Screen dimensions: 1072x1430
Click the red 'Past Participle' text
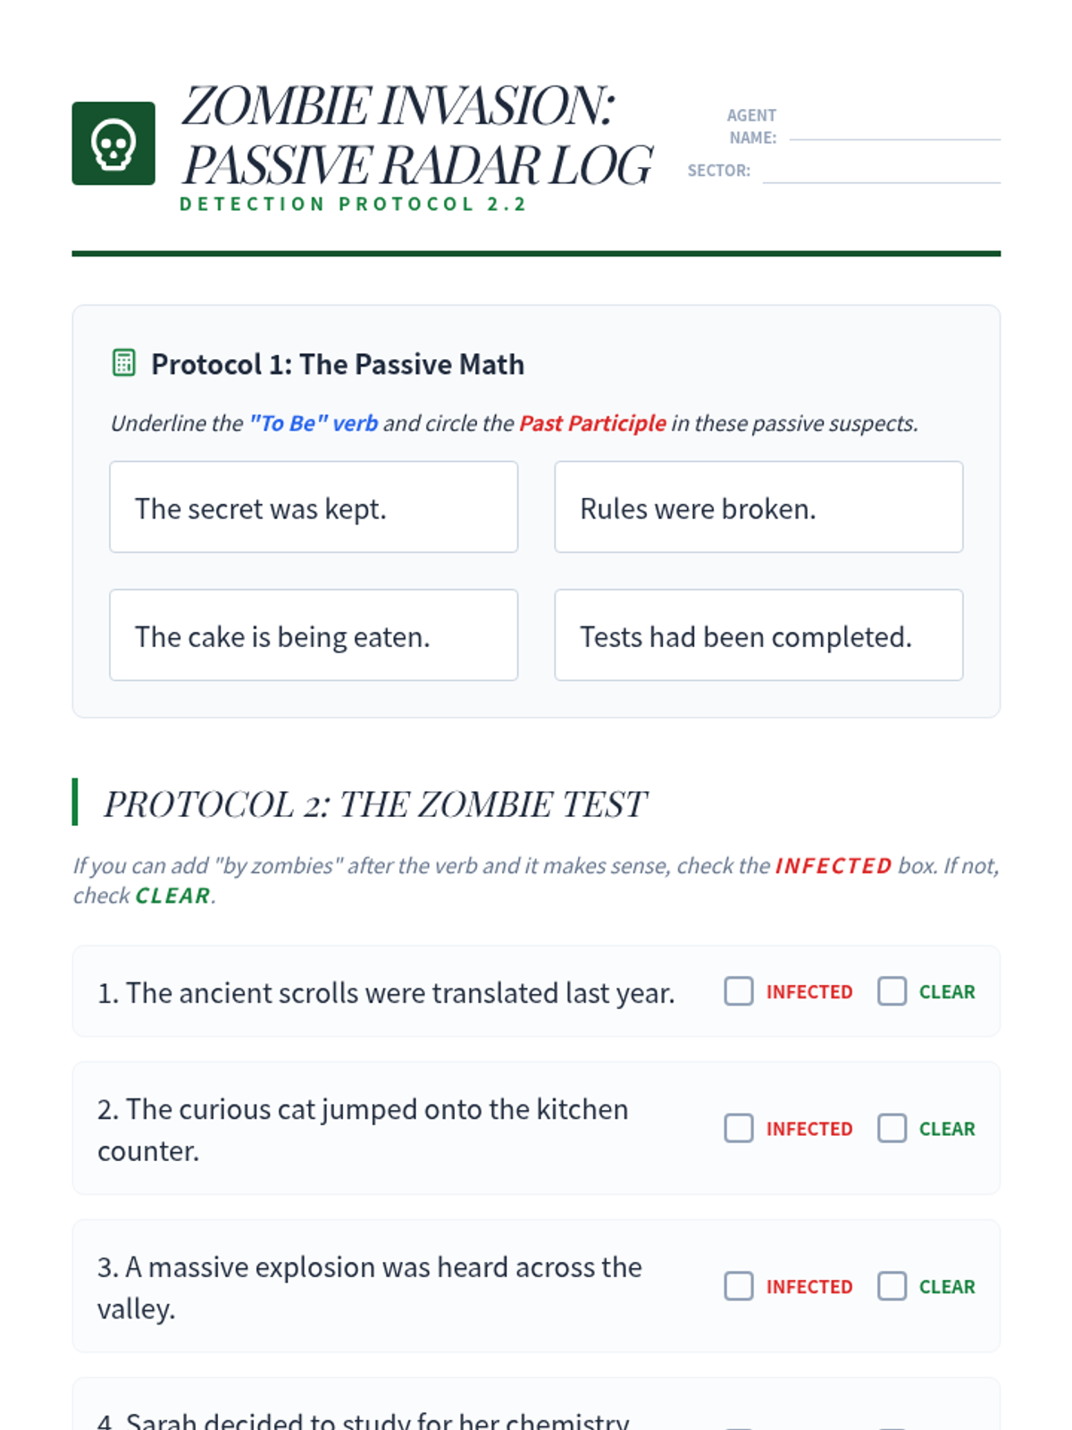point(593,423)
